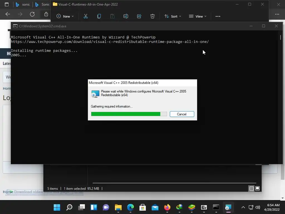Click the Cut scissors icon in File Explorer
The height and width of the screenshot is (214, 285).
pyautogui.click(x=86, y=16)
